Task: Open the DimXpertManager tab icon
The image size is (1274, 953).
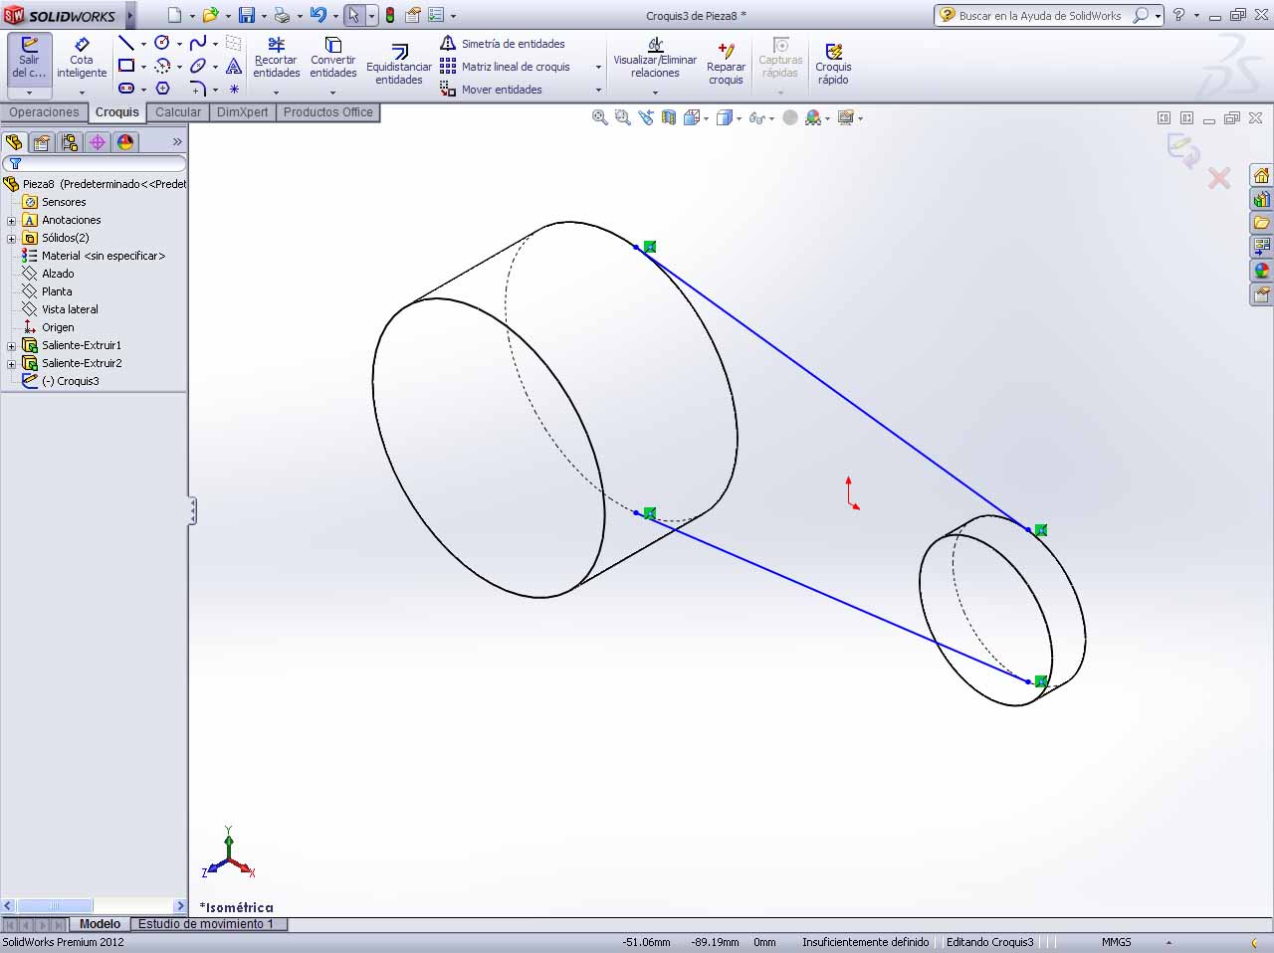Action: pyautogui.click(x=98, y=142)
